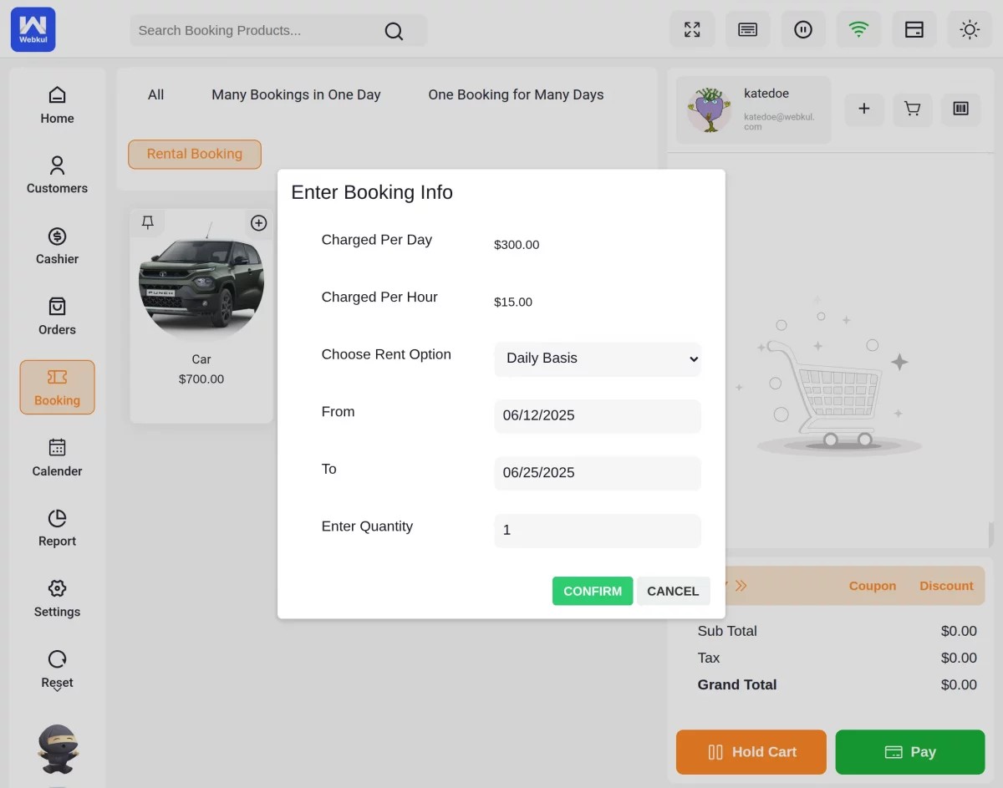View the Report section

pyautogui.click(x=57, y=528)
